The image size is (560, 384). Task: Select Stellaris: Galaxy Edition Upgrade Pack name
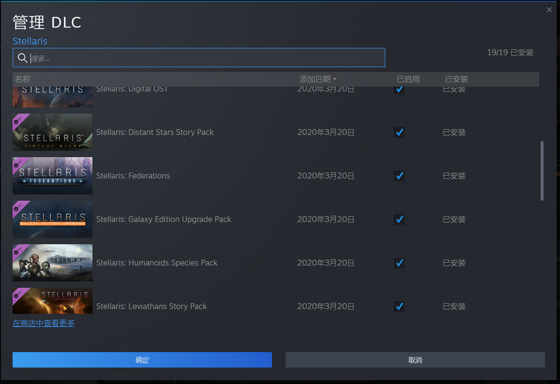164,219
